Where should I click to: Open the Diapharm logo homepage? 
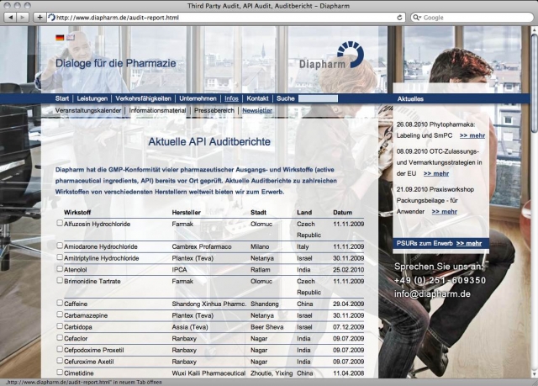coord(331,56)
